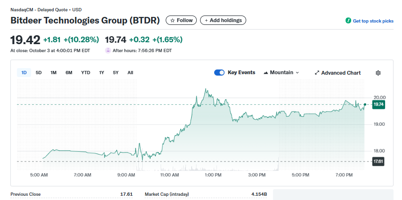Screen dimensions: 402x200
Task: Click the 17.61 previous close marker
Action: [378, 162]
